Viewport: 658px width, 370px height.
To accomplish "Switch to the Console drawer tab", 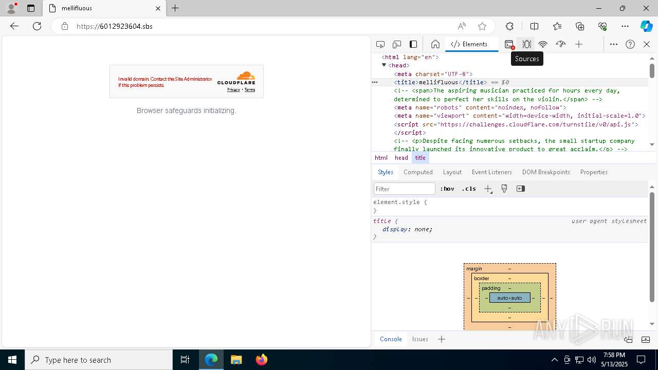I will coord(391,339).
